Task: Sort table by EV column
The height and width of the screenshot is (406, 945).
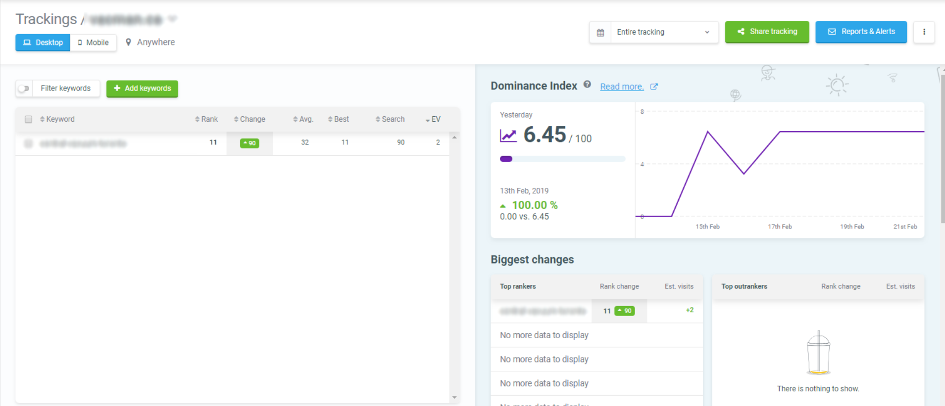Action: (433, 119)
